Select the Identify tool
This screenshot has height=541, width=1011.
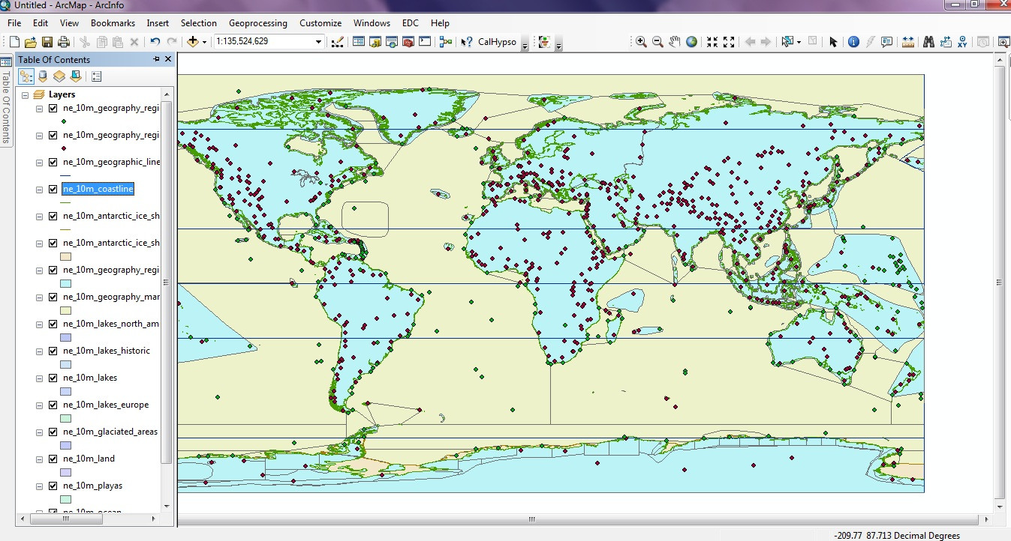click(x=853, y=42)
